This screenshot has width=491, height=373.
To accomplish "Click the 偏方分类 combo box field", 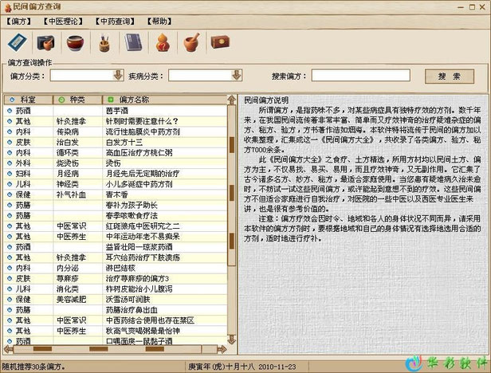I will 87,75.
